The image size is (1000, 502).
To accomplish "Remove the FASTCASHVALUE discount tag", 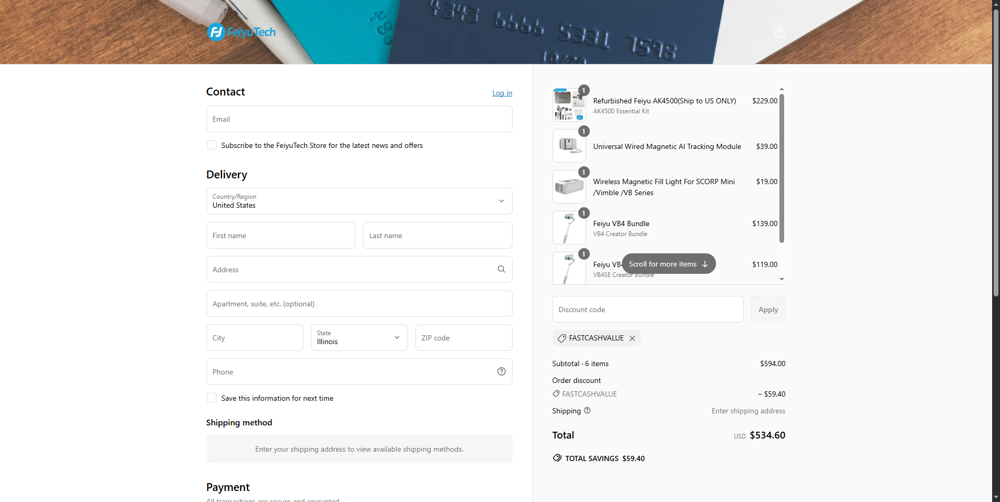I will (x=632, y=338).
